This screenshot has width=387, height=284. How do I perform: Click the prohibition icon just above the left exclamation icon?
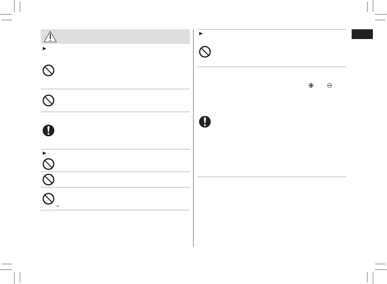click(48, 101)
